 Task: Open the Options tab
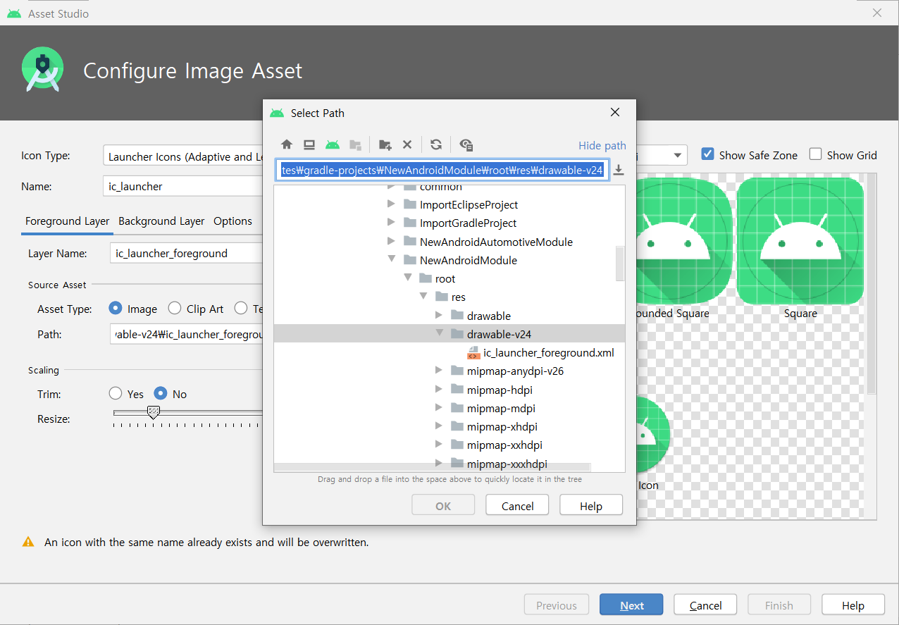[x=232, y=221]
